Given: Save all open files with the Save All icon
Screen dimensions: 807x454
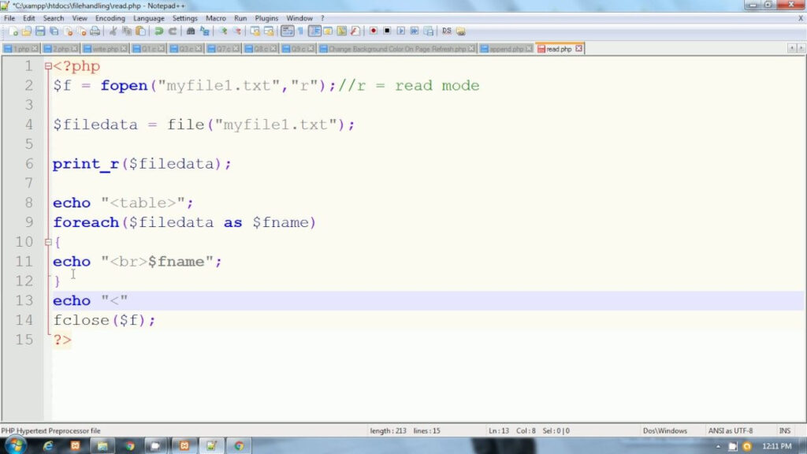Looking at the screenshot, I should click(54, 32).
